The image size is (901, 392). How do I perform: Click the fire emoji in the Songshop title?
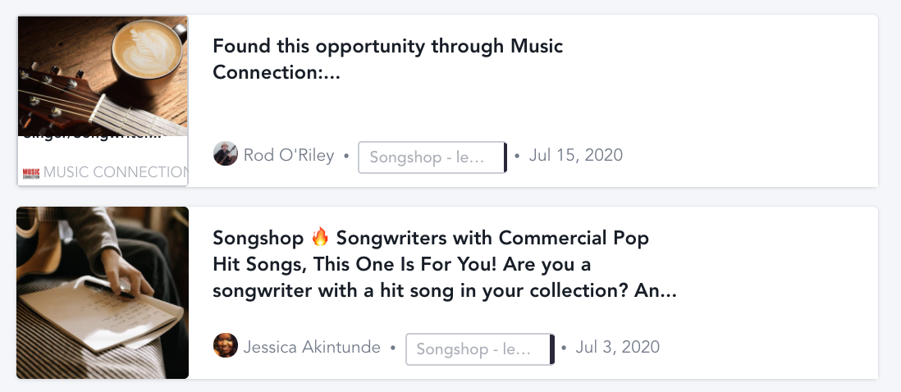tap(320, 238)
